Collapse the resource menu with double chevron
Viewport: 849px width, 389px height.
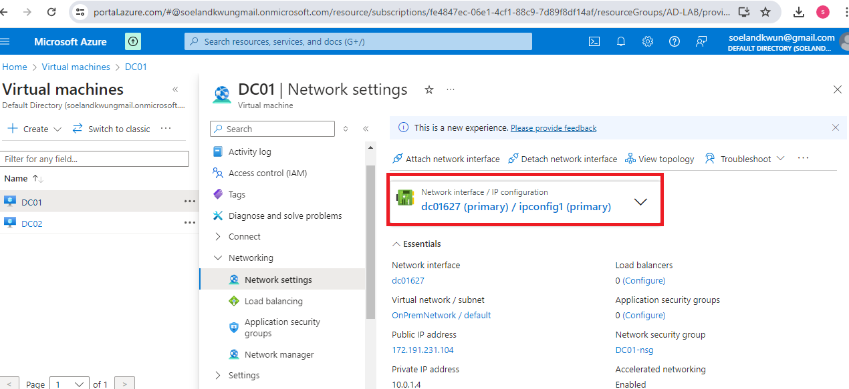366,129
